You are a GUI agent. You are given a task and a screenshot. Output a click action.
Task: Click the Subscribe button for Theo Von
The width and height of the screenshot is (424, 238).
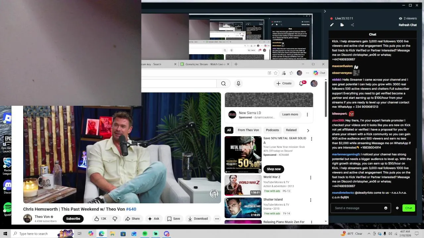tap(73, 218)
